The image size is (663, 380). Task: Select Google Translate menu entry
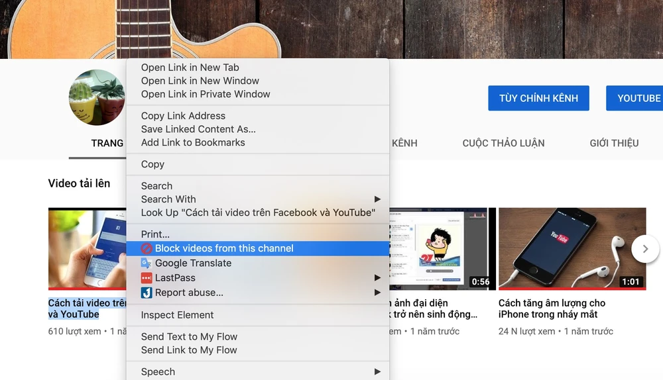[x=257, y=263]
